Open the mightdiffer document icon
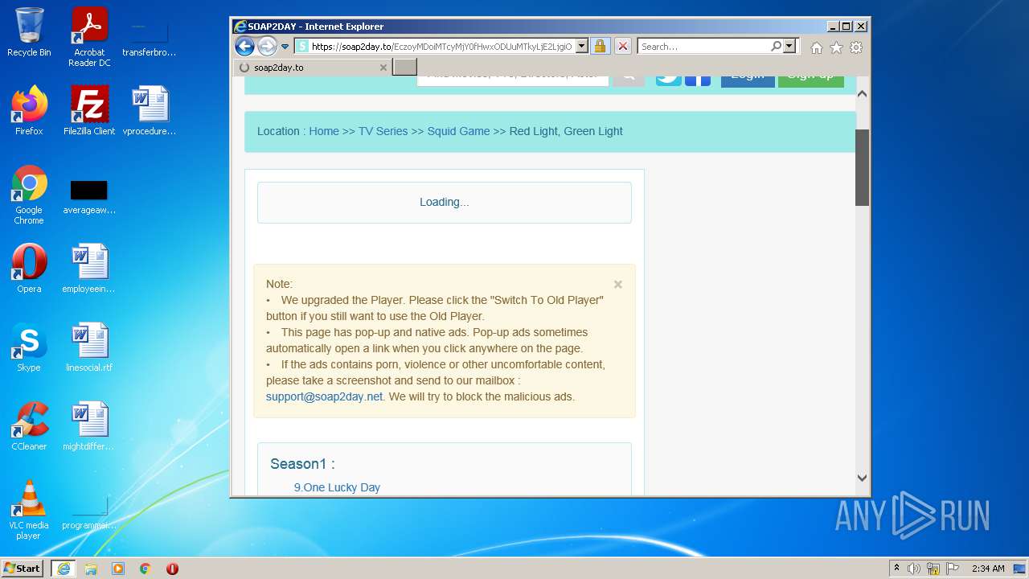Viewport: 1029px width, 579px height. [89, 426]
